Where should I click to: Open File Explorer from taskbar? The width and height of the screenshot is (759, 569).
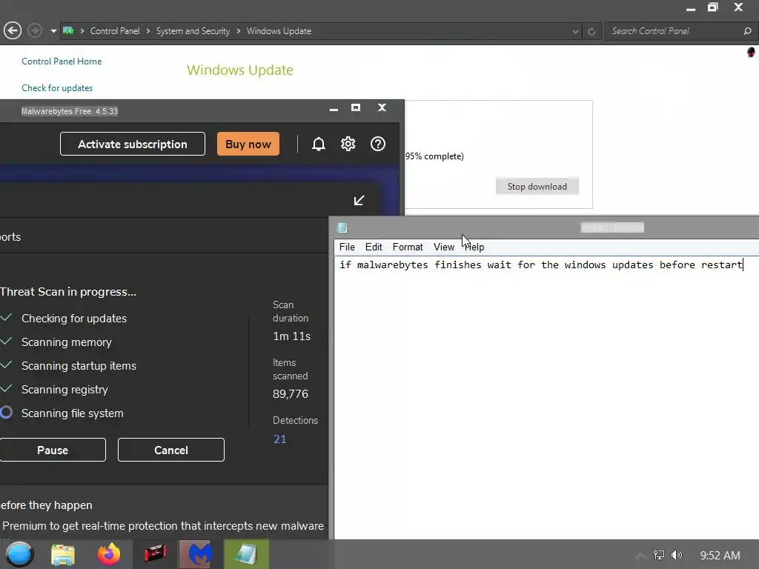pos(63,554)
